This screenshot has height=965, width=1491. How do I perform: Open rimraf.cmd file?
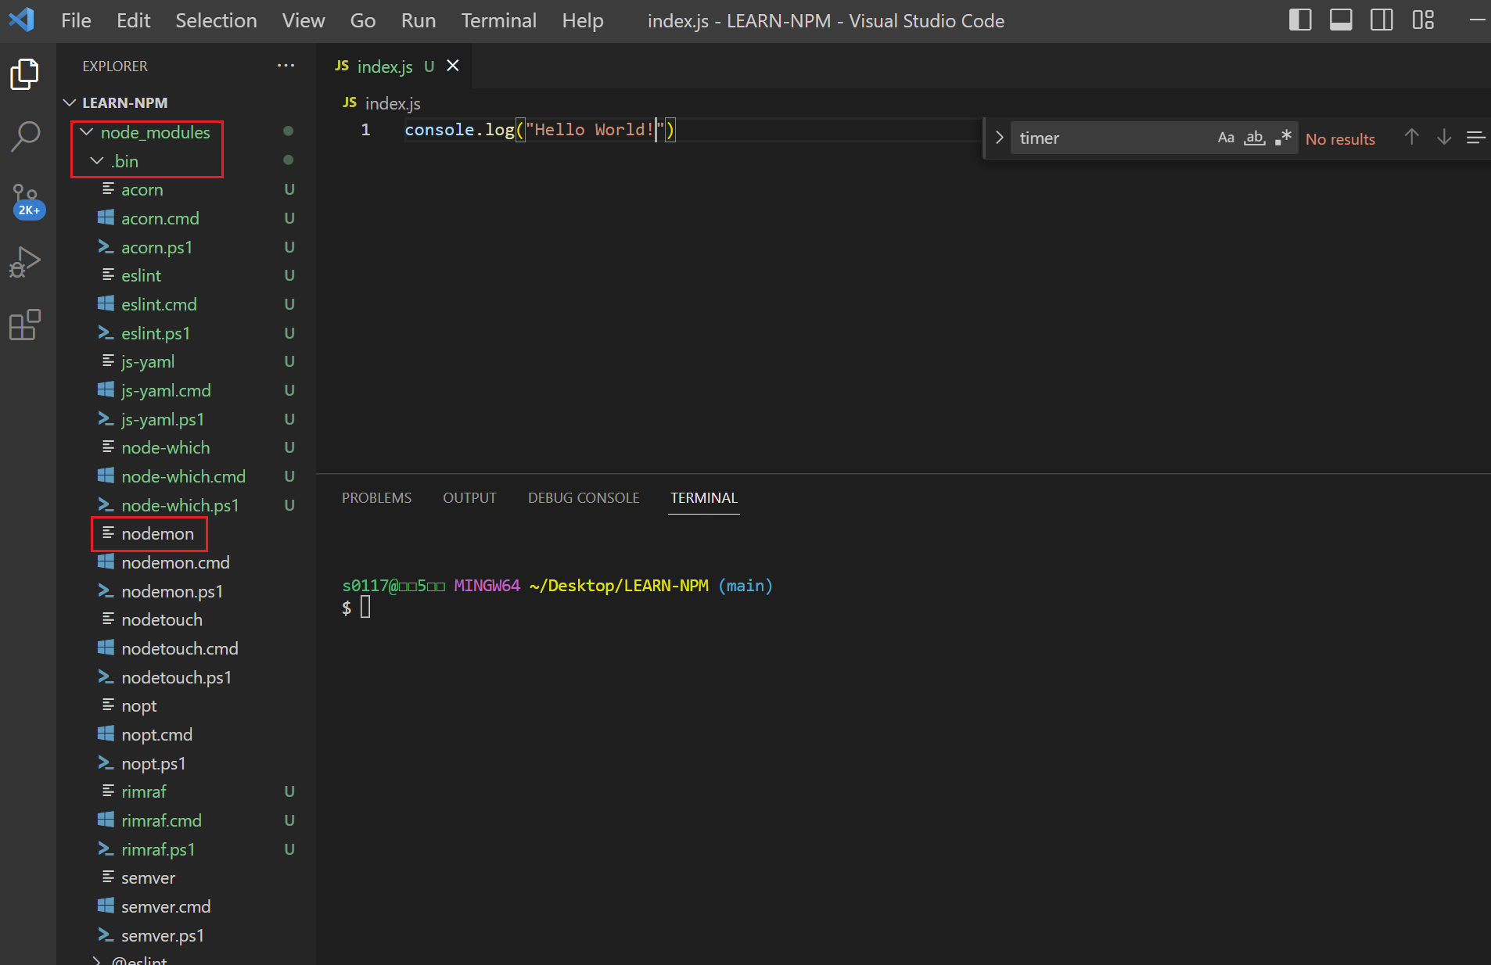coord(186,820)
